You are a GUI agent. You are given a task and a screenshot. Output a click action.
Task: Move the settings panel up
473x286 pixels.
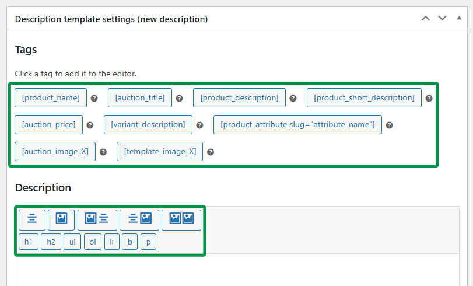pyautogui.click(x=426, y=19)
